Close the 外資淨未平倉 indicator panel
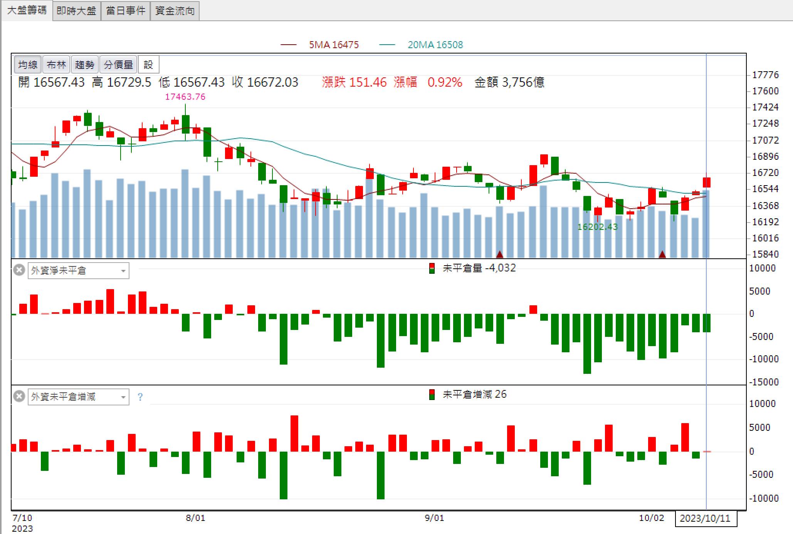The width and height of the screenshot is (793, 534). click(19, 270)
